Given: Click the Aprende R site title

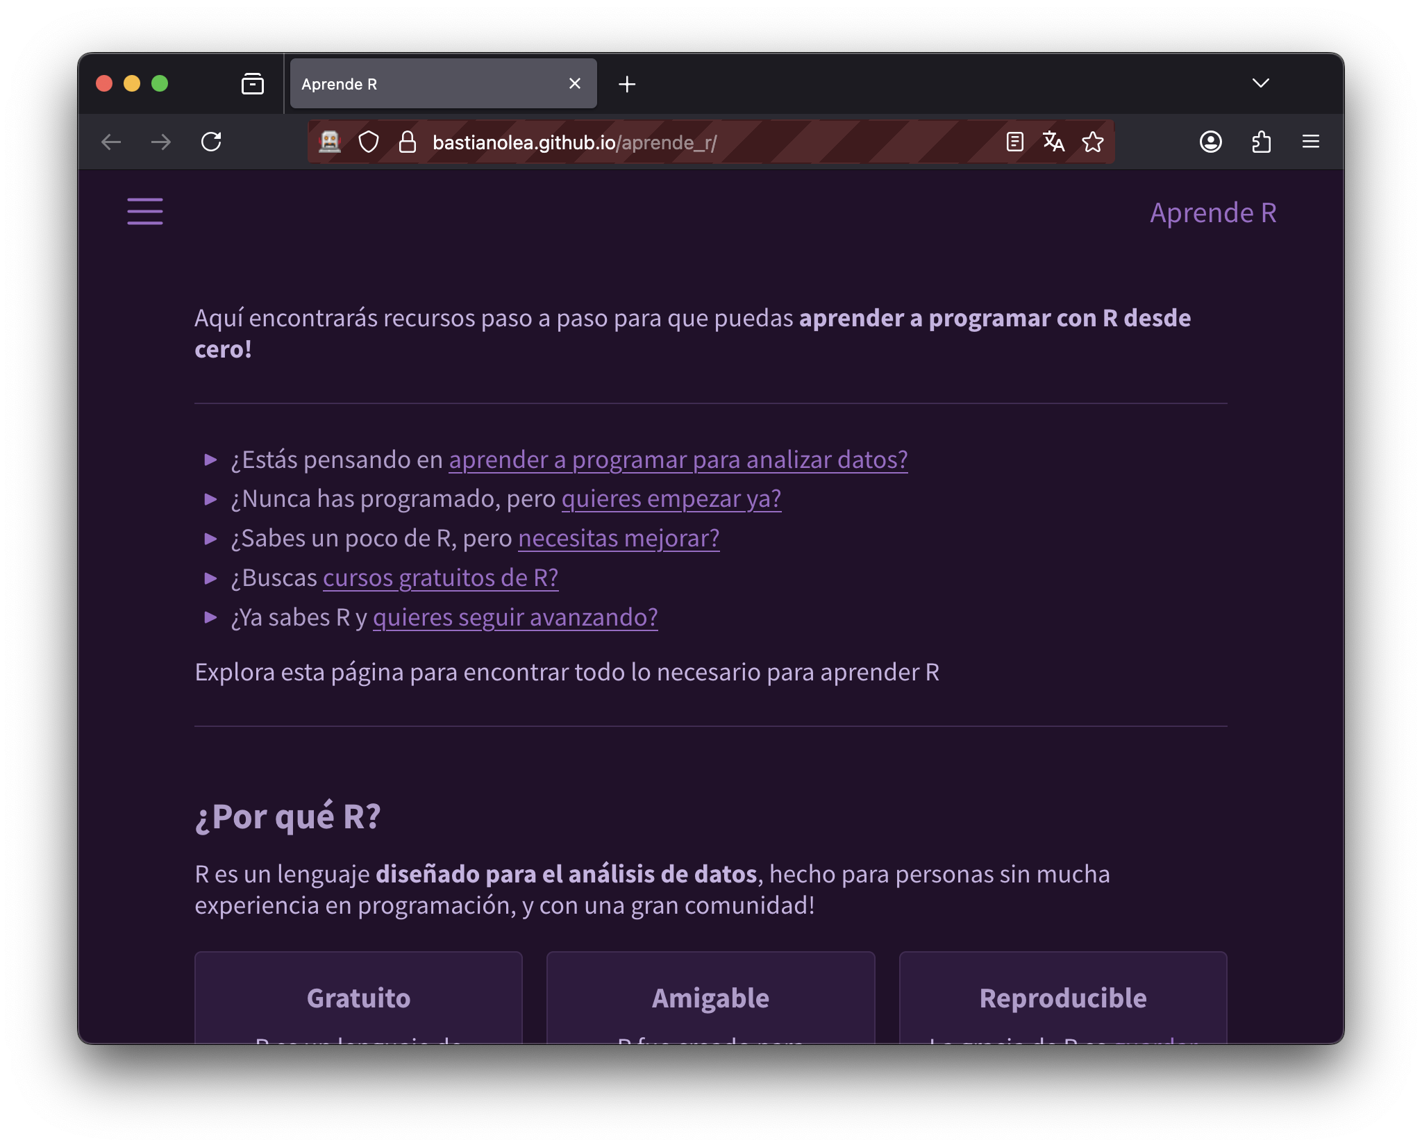Looking at the screenshot, I should [1212, 212].
